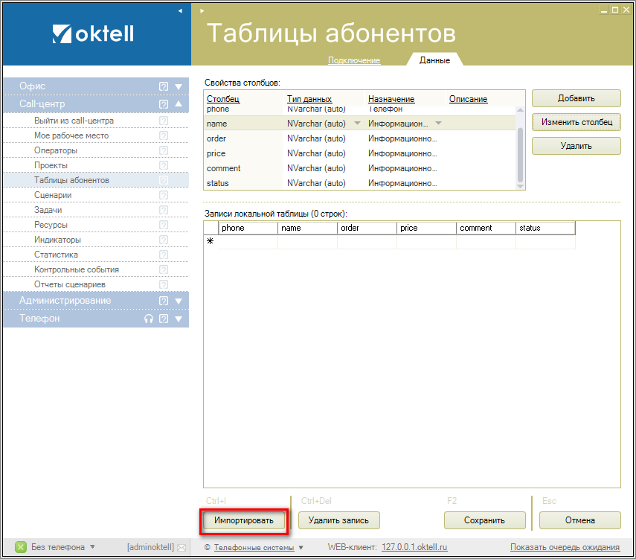
Task: Open help icon for Офис section
Action: [x=164, y=86]
